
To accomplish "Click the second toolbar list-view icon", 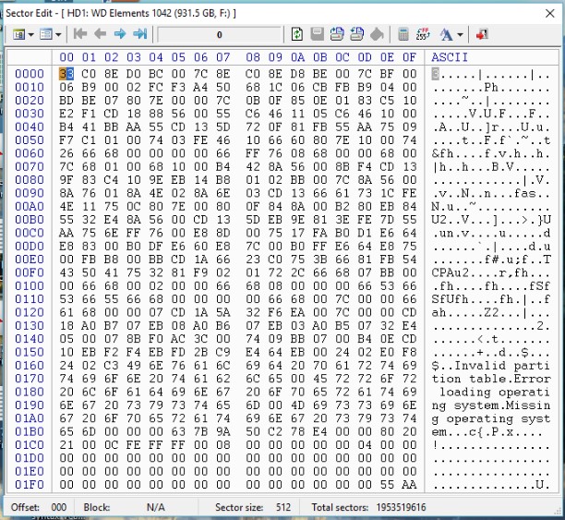I will tap(46, 34).
